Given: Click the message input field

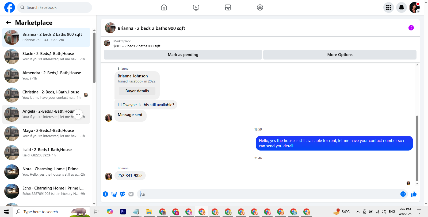Looking at the screenshot, I should [x=269, y=194].
